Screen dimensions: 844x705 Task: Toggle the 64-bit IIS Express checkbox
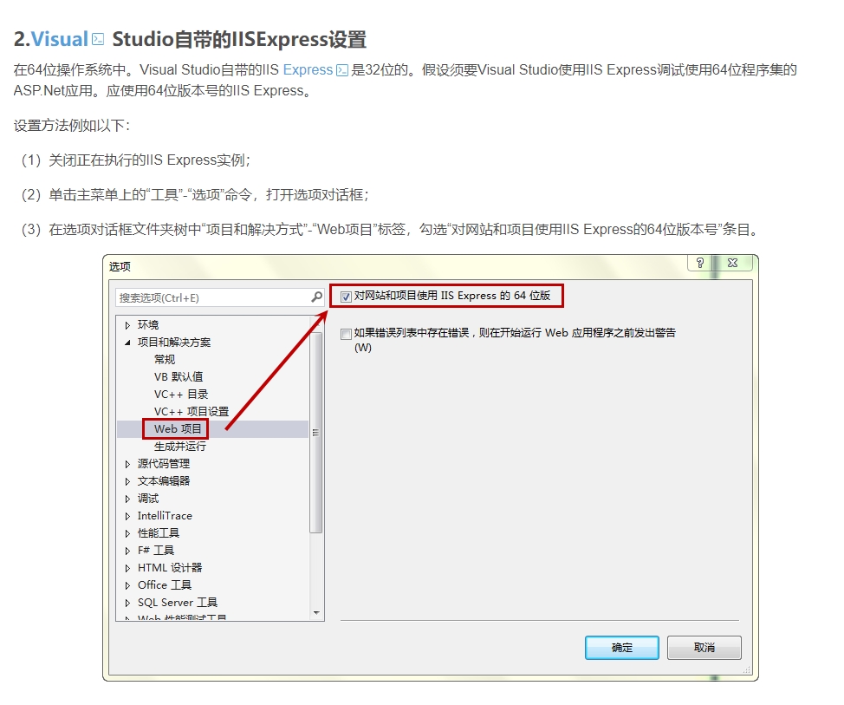click(x=347, y=297)
